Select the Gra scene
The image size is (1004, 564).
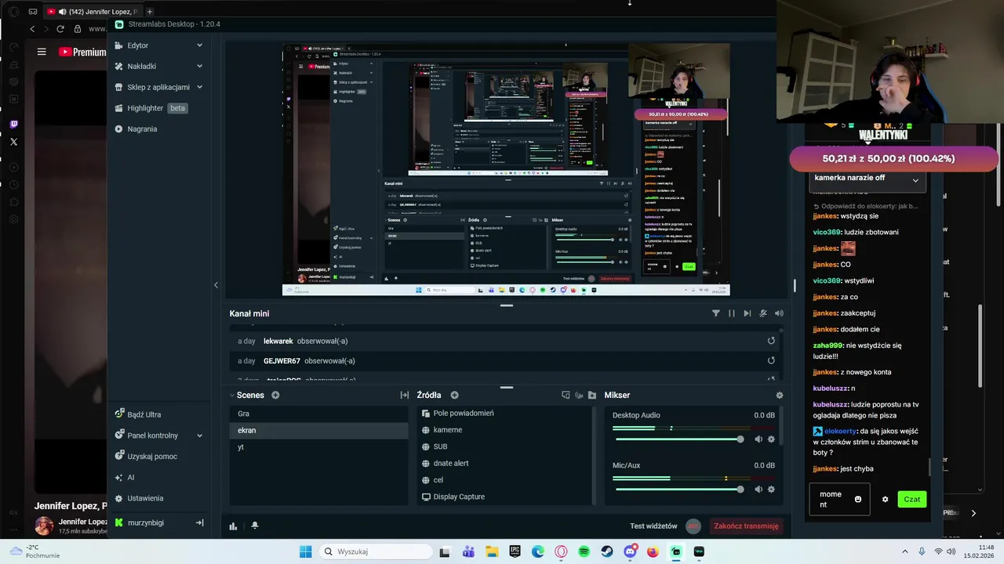(319, 414)
